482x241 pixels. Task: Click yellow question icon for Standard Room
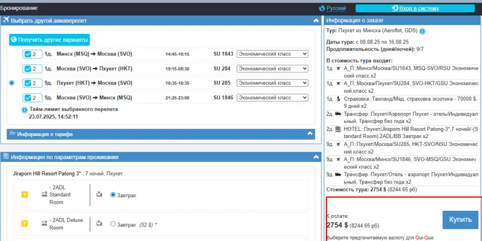[25, 194]
